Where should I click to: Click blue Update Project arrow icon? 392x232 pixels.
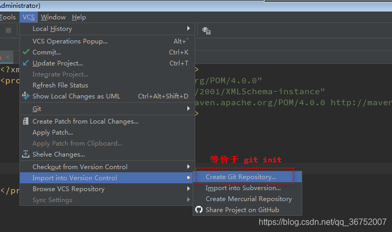[x=26, y=63]
